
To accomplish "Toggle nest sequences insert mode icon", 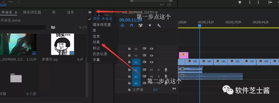I will click(x=122, y=26).
